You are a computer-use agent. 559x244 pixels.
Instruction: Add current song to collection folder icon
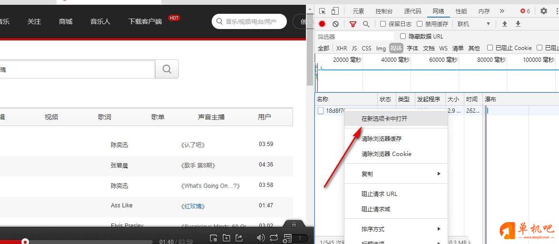[x=226, y=238]
